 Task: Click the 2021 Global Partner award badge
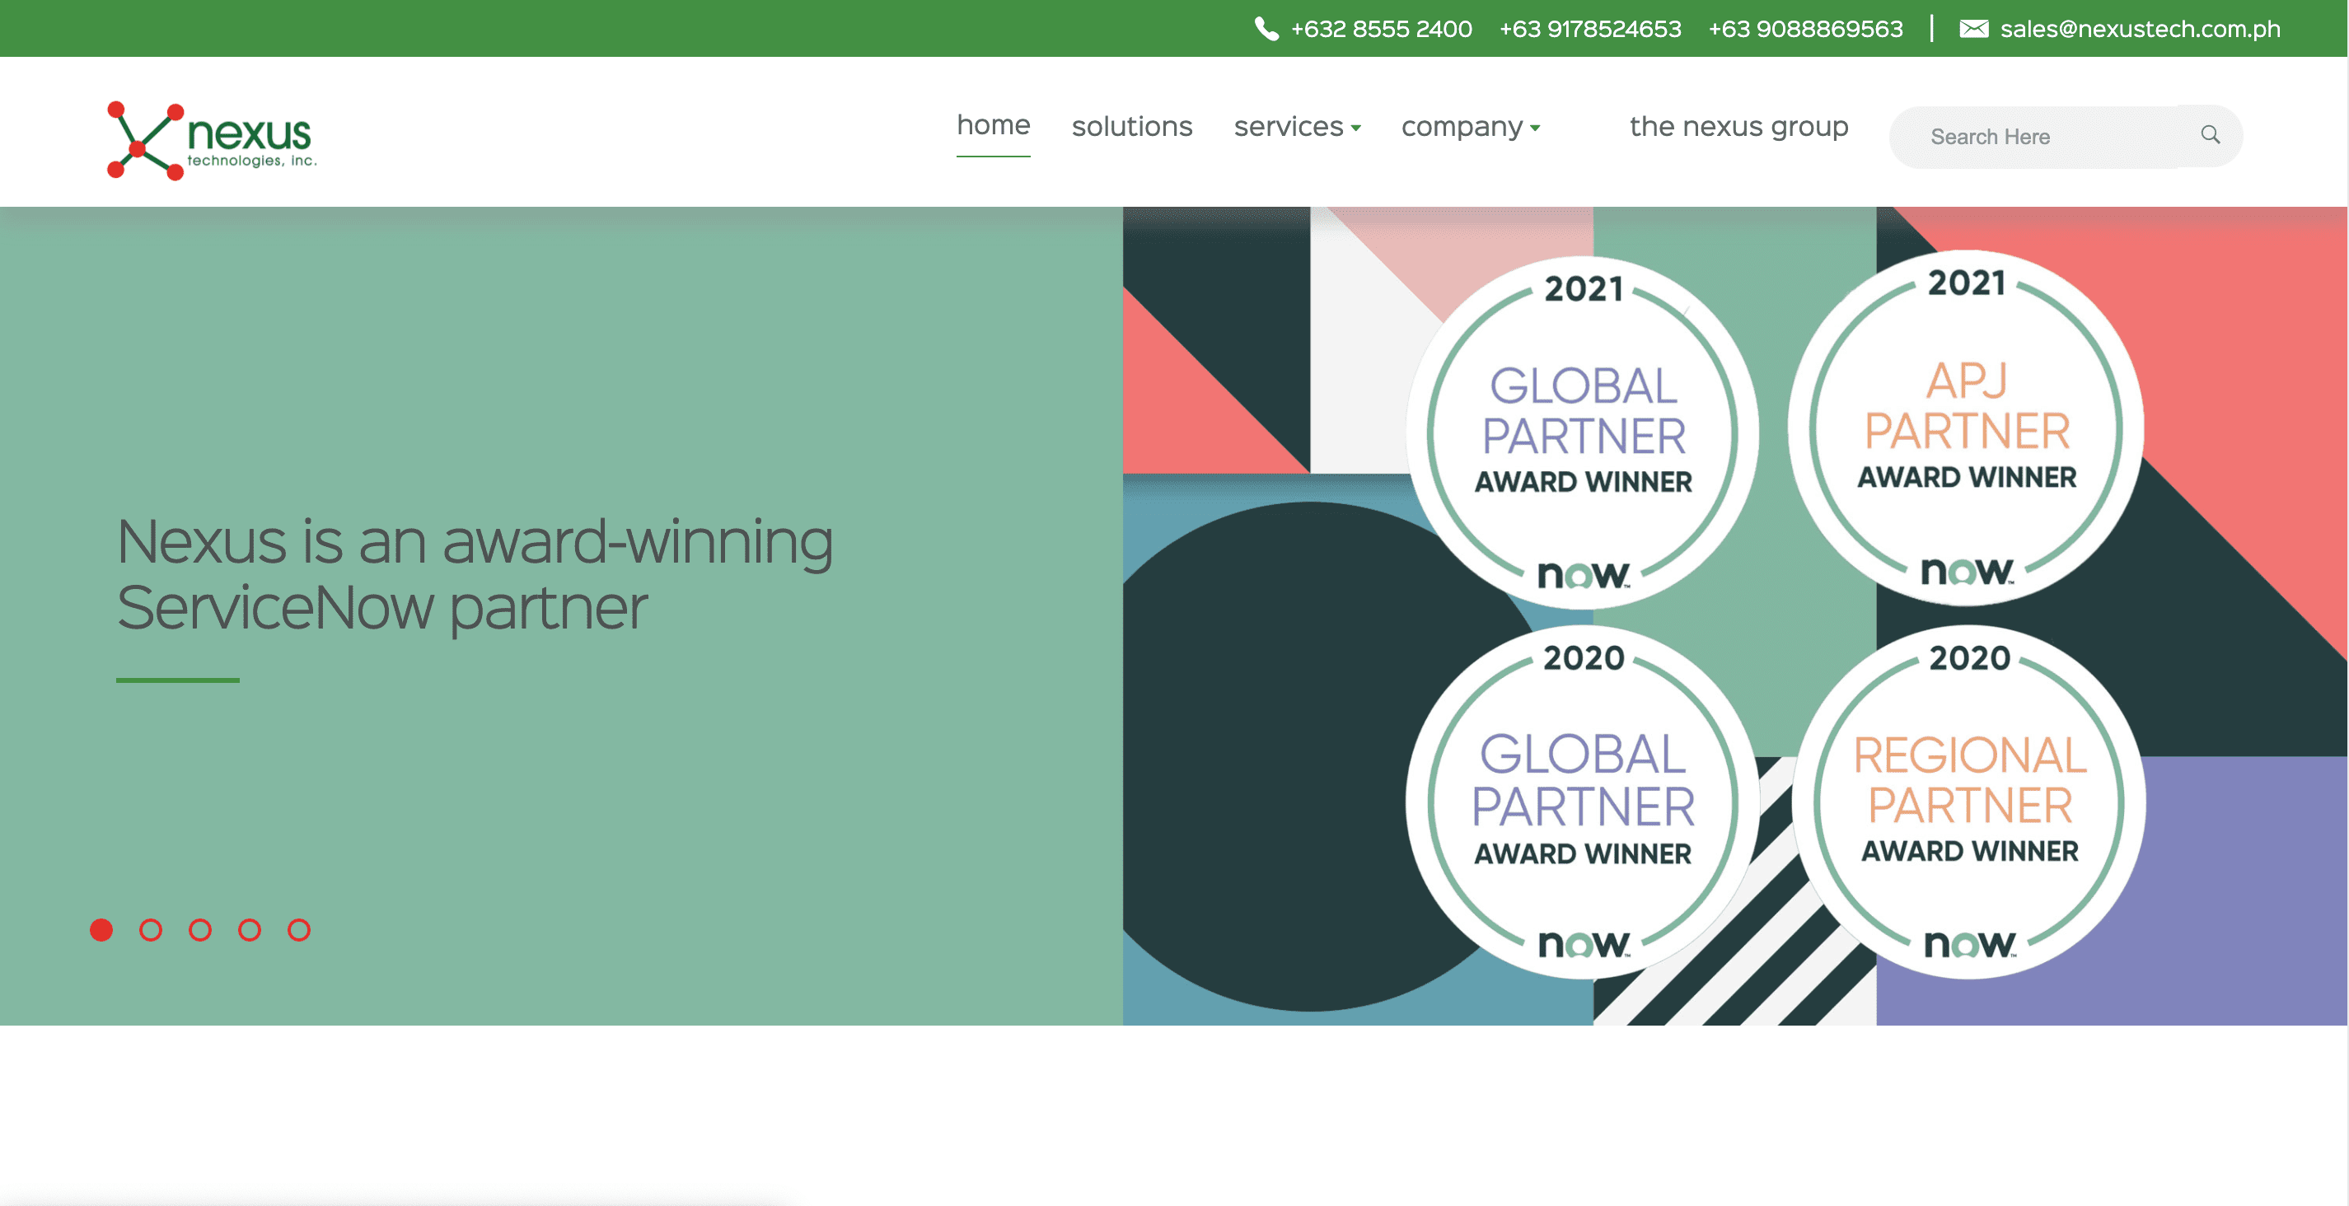(x=1583, y=431)
